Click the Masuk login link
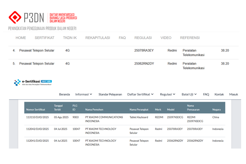246x164 pixels. (234, 94)
